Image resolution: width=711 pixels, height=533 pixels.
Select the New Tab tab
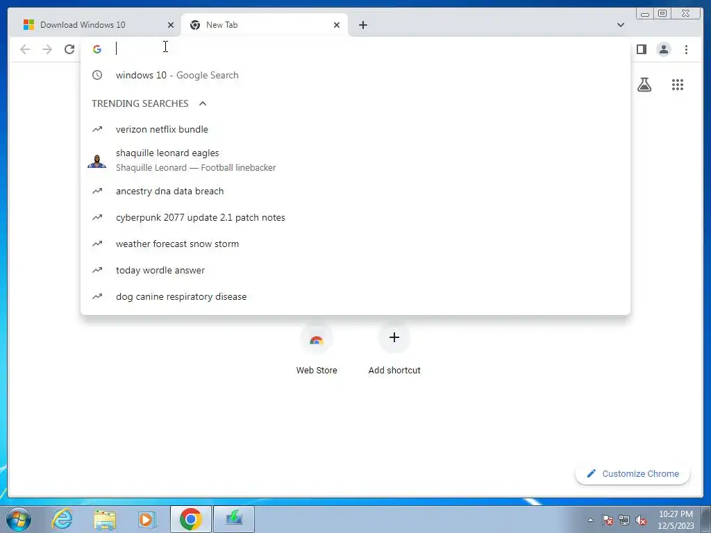coord(265,25)
